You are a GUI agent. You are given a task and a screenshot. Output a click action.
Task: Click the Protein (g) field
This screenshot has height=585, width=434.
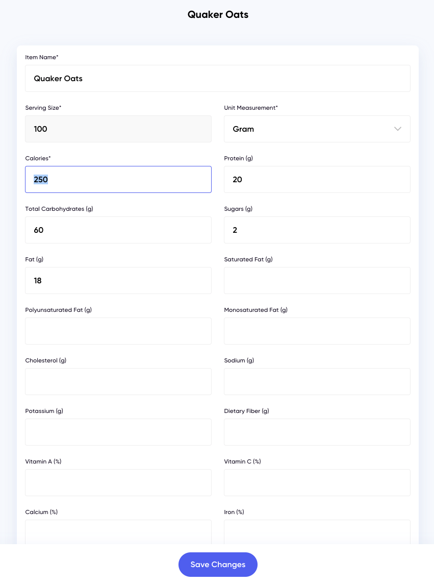[317, 180]
